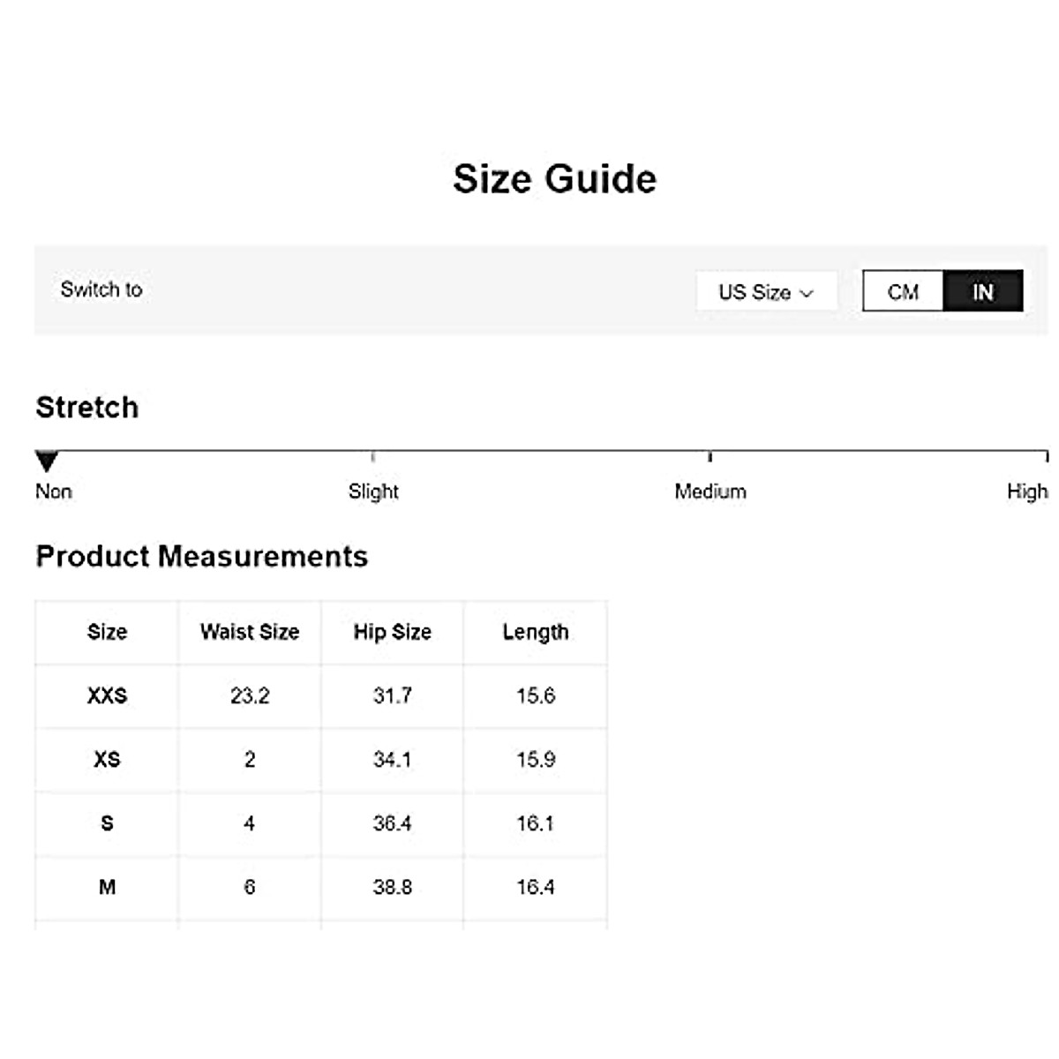This screenshot has height=1059, width=1059.
Task: Click the Product Measurements heading
Action: (x=202, y=557)
